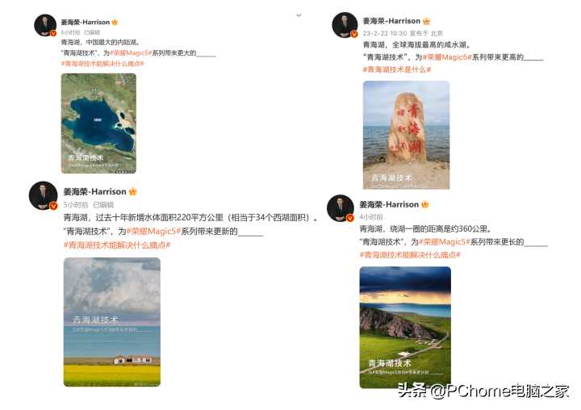Open 姜海荣-Harrison username in top-right post

[391, 21]
